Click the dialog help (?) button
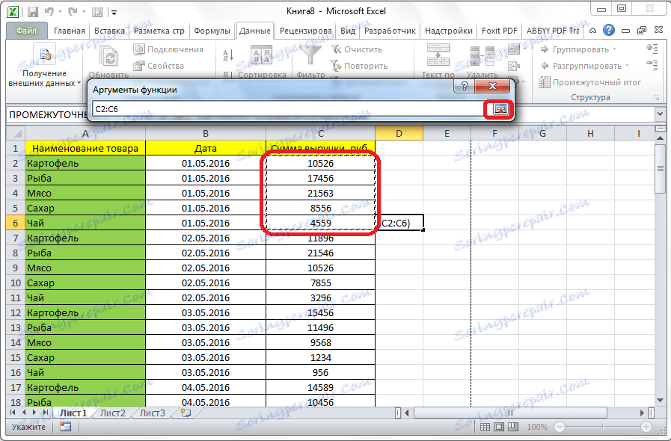The image size is (671, 441). (464, 87)
